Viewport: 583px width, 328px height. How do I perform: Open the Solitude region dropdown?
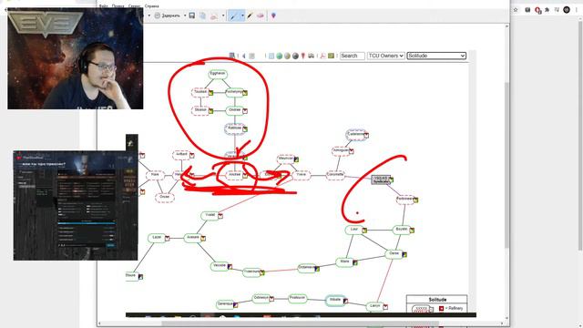(436, 56)
